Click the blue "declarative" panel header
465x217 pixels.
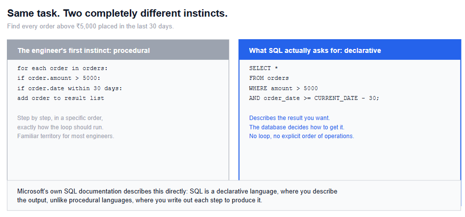pos(350,50)
